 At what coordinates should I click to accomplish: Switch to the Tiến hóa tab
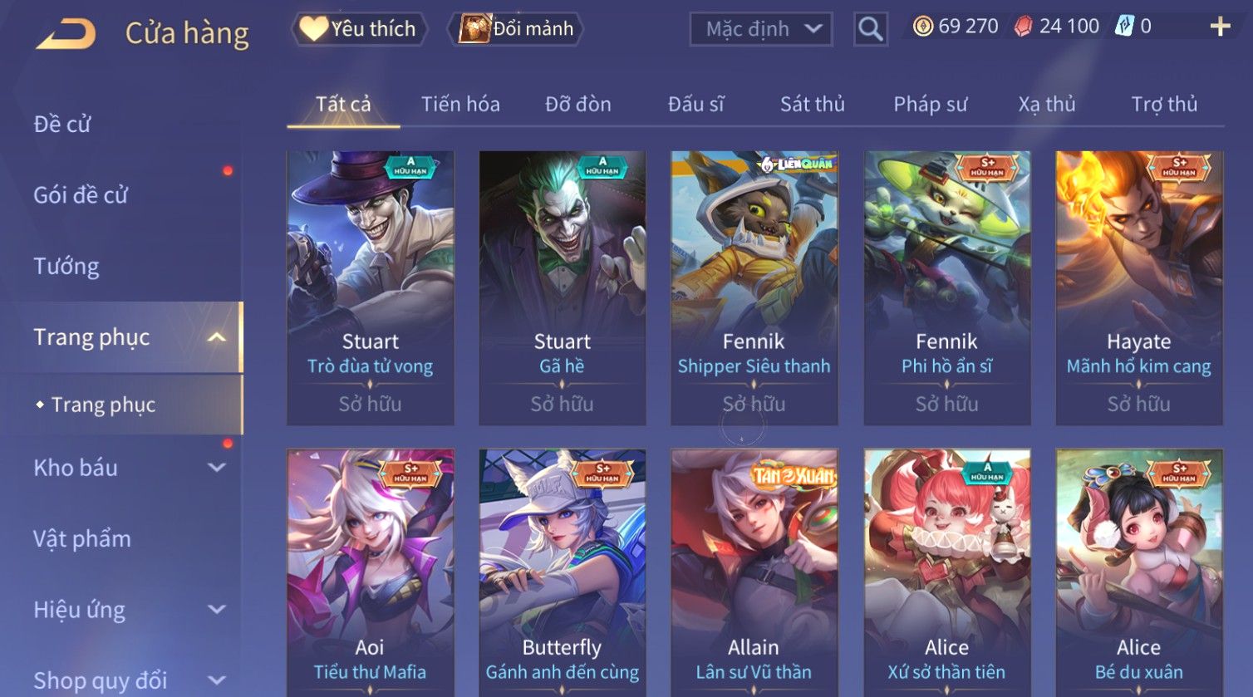[460, 105]
